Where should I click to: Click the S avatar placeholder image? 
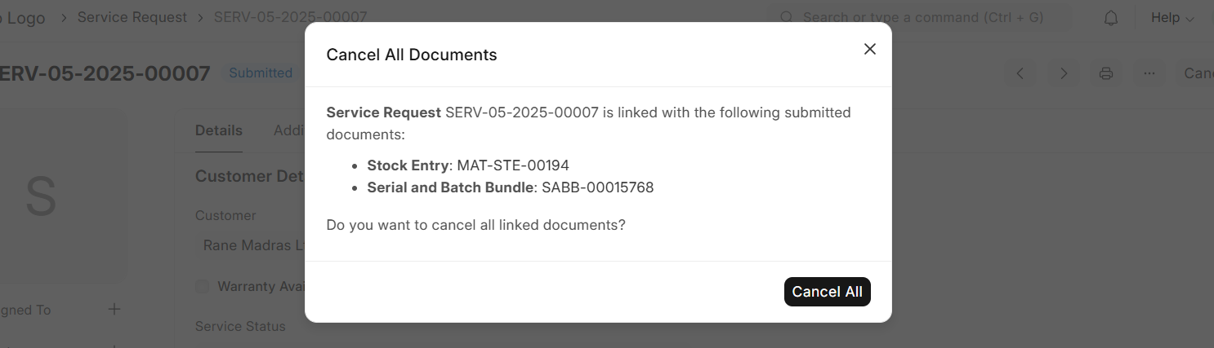(41, 196)
